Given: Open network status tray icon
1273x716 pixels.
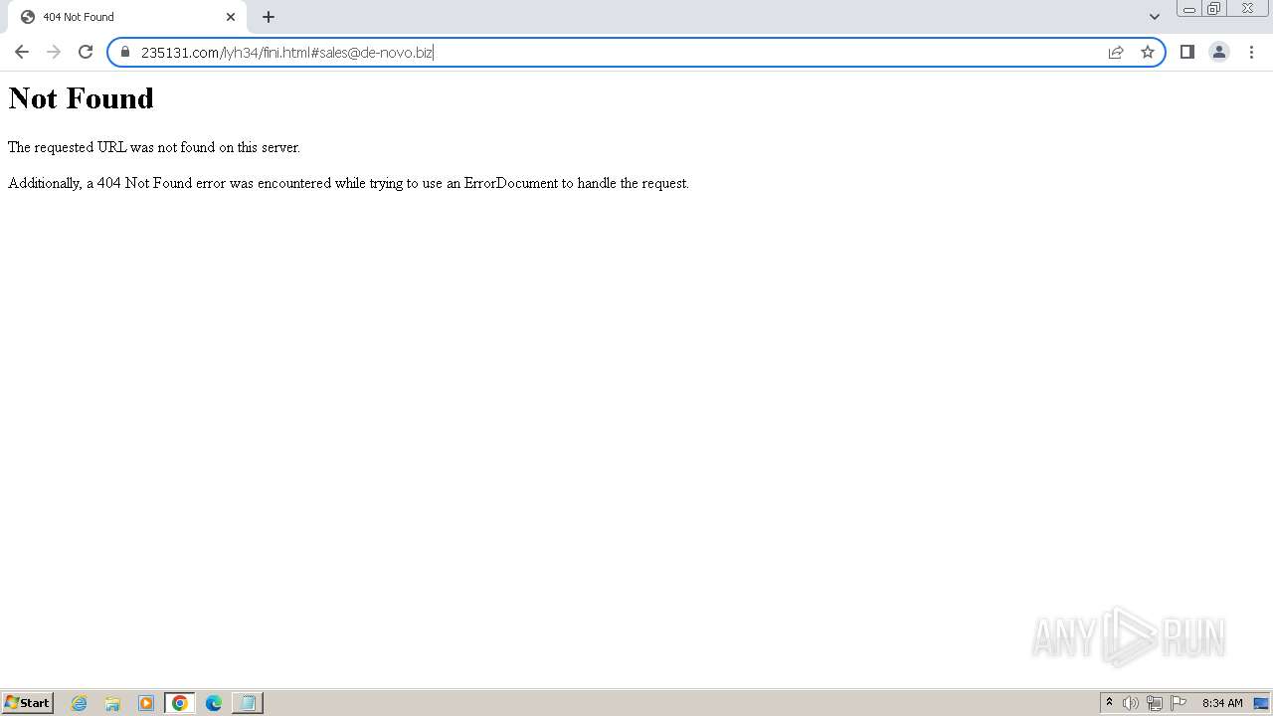Looking at the screenshot, I should point(1155,703).
